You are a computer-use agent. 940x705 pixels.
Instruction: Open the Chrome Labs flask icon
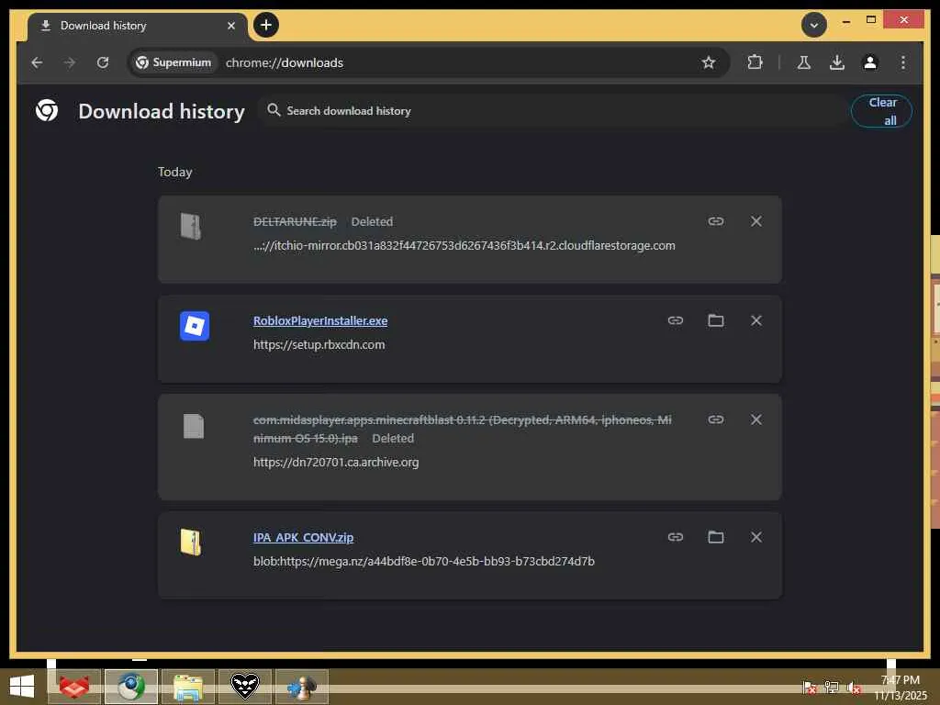804,62
